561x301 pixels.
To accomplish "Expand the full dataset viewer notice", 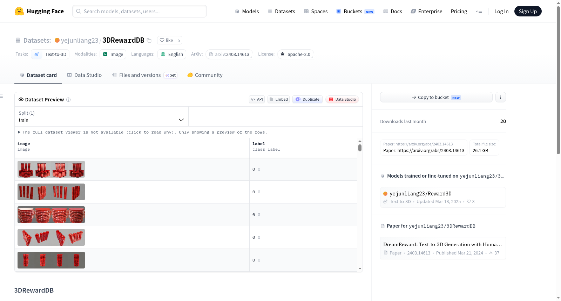I will coord(143,132).
